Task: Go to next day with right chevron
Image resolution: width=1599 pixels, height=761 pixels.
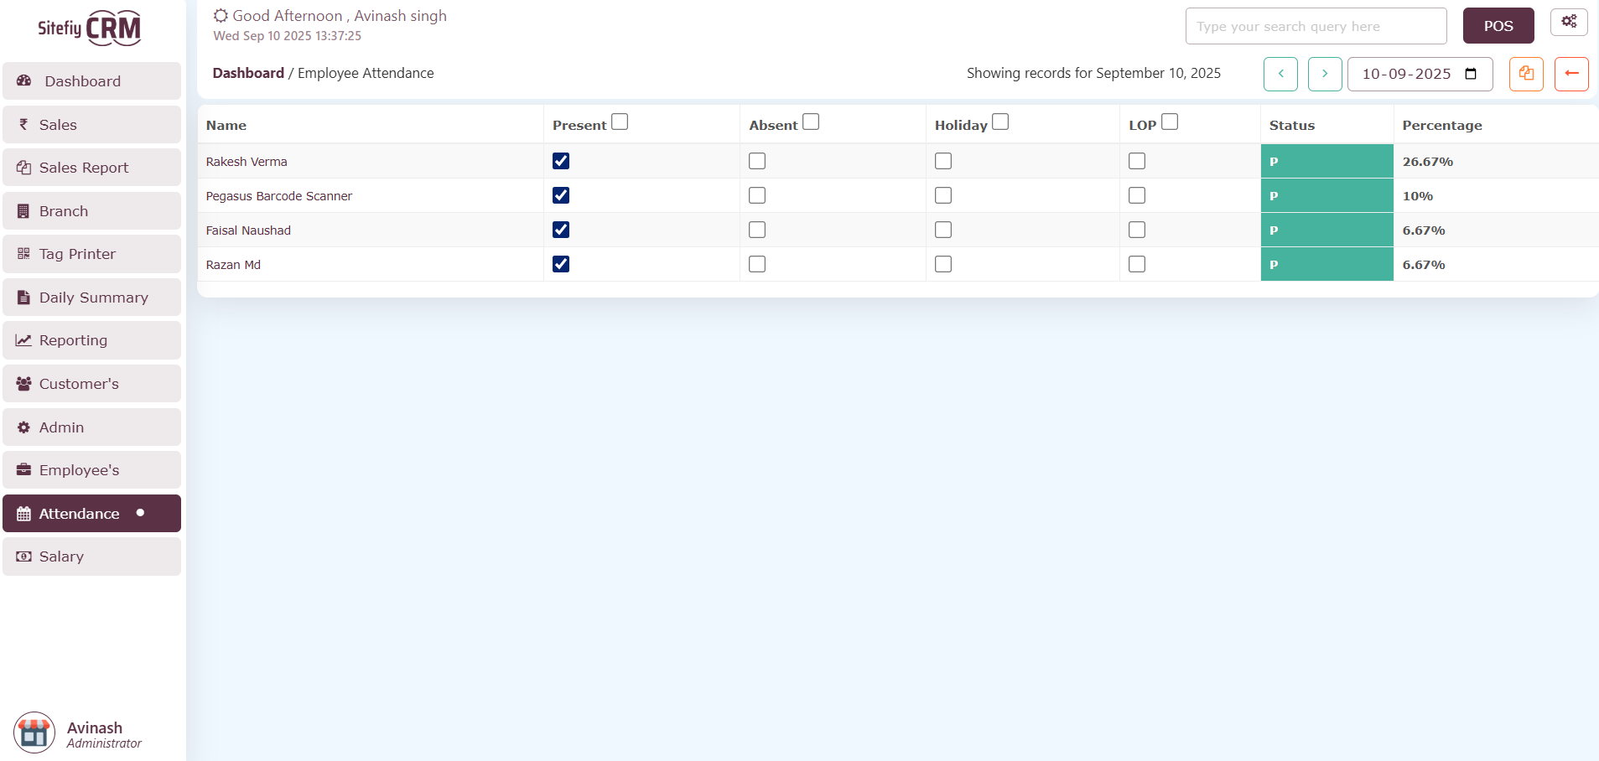Action: coord(1324,74)
